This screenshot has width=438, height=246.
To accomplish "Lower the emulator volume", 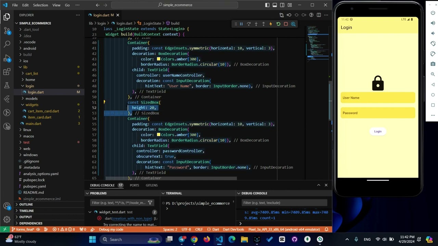I will pyautogui.click(x=433, y=33).
